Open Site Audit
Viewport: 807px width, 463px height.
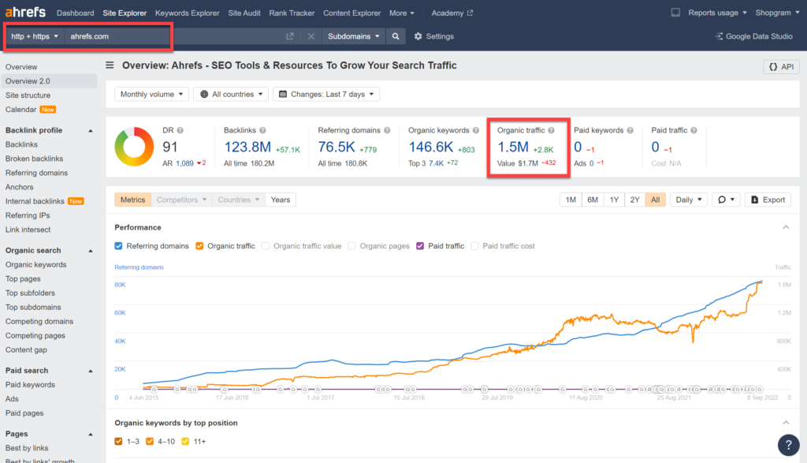tap(244, 13)
